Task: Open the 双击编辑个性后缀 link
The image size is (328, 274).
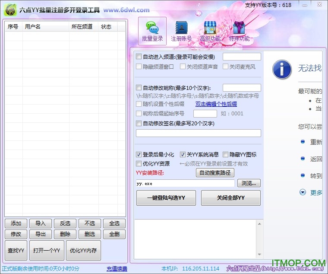Action: [216, 104]
